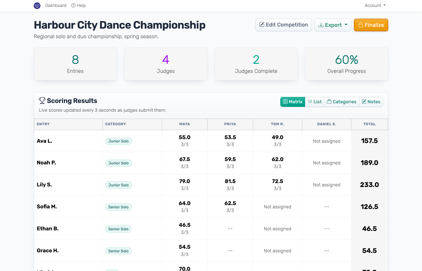Click the Entries count card
Viewport: 422px width, 271px height.
coord(75,64)
